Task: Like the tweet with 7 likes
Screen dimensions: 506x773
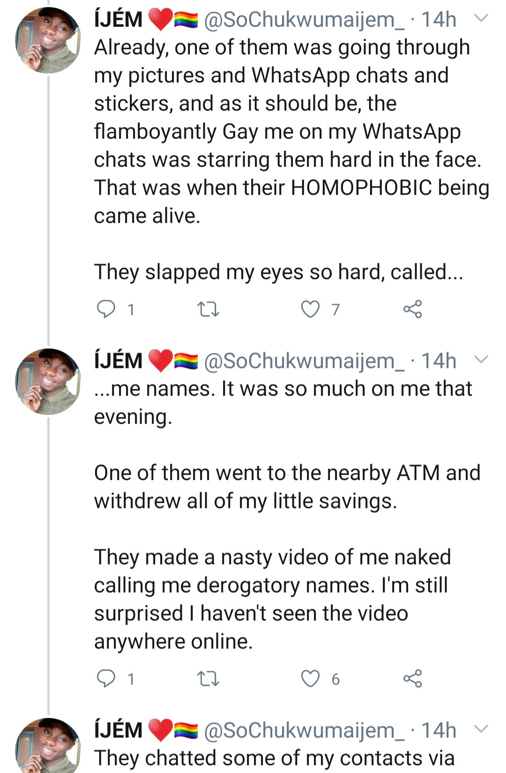Action: 310,309
